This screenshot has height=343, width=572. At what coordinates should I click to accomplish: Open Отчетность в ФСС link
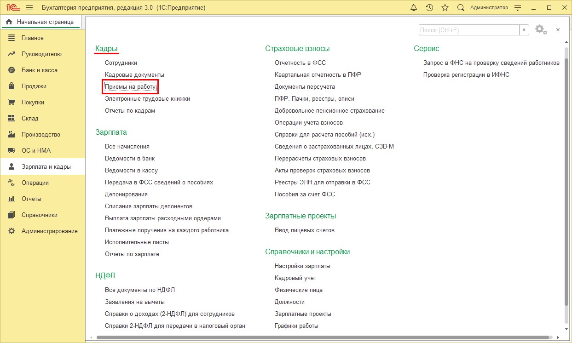[x=300, y=63]
